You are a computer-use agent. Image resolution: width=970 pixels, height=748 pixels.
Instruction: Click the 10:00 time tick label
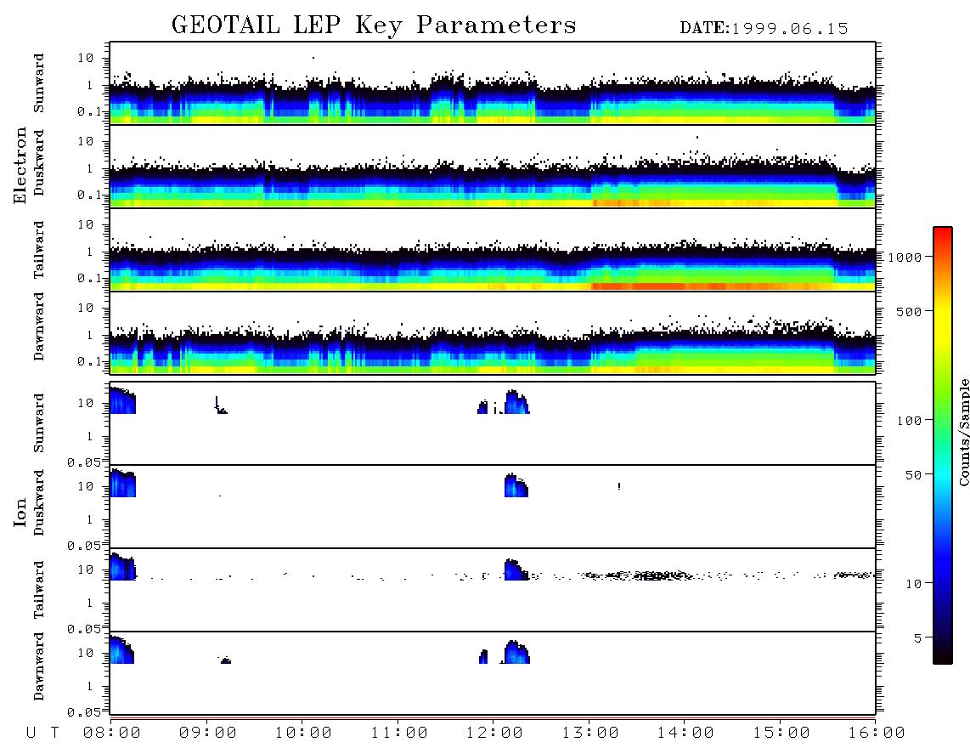tap(303, 733)
